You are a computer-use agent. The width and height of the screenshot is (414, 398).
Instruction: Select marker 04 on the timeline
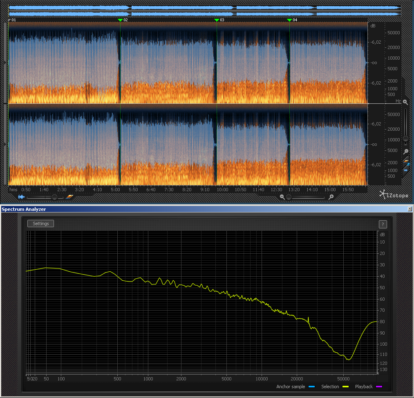[289, 20]
